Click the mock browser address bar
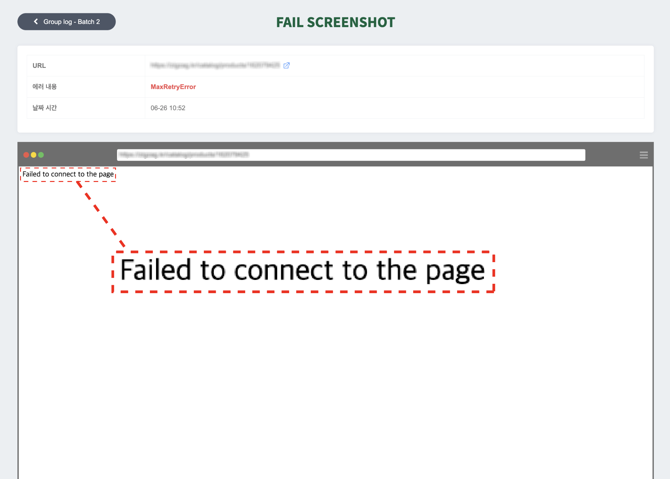The image size is (670, 479). [x=351, y=155]
